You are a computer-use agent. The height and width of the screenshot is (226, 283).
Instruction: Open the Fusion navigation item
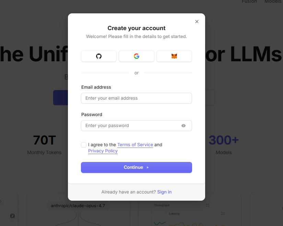pos(249,2)
